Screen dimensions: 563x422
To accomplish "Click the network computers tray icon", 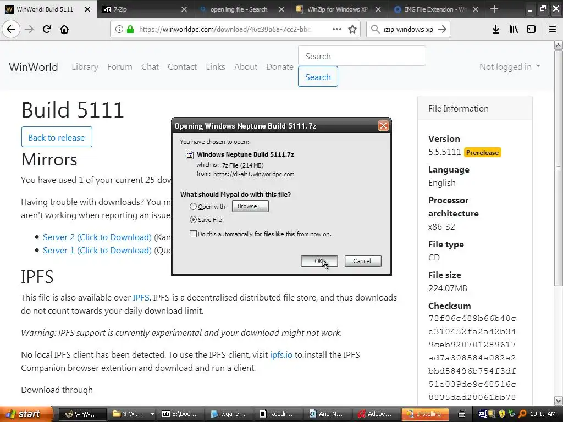I will point(482,414).
